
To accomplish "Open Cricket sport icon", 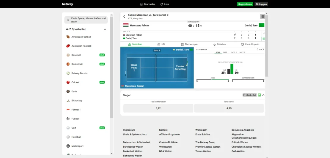I will pyautogui.click(x=68, y=82).
